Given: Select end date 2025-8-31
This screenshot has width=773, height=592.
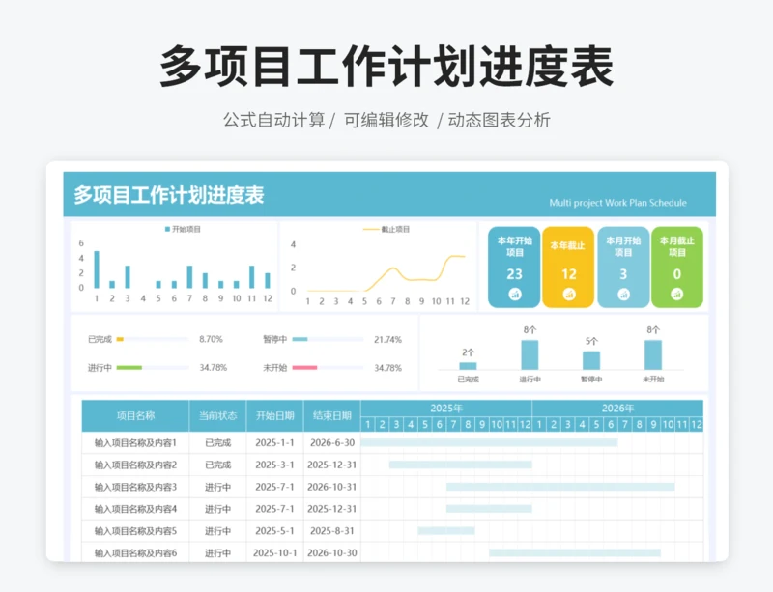Looking at the screenshot, I should tap(331, 531).
